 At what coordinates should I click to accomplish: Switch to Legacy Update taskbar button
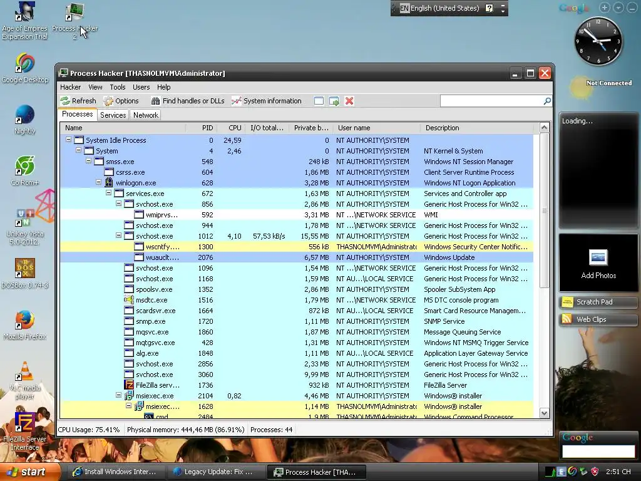coord(215,472)
